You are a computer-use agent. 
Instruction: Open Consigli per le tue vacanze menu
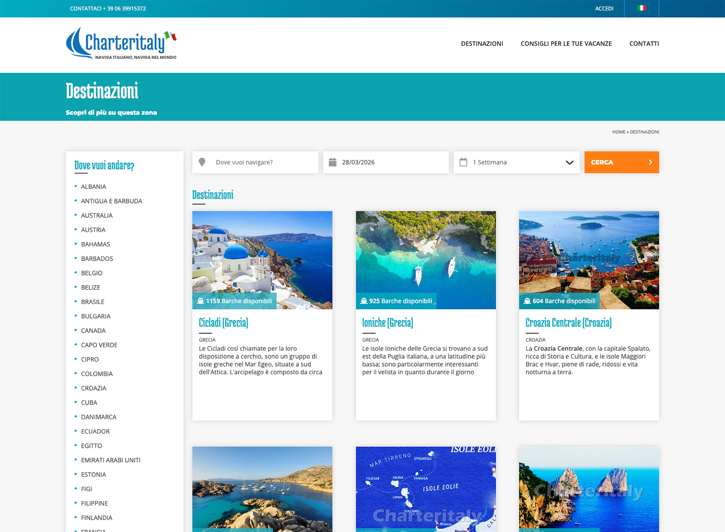566,44
